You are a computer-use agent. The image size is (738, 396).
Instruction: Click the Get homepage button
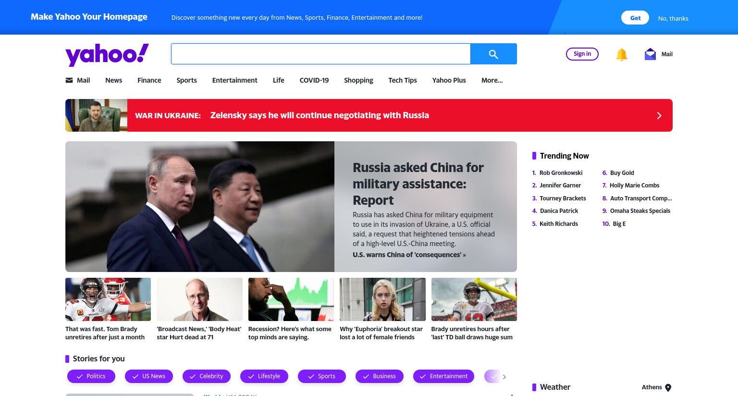click(635, 18)
